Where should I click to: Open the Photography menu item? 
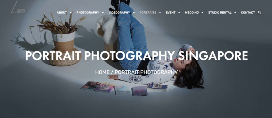tap(88, 13)
